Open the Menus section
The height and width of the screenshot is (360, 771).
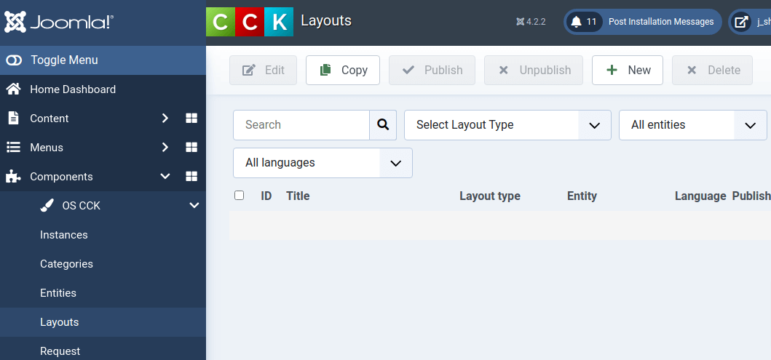coord(46,148)
